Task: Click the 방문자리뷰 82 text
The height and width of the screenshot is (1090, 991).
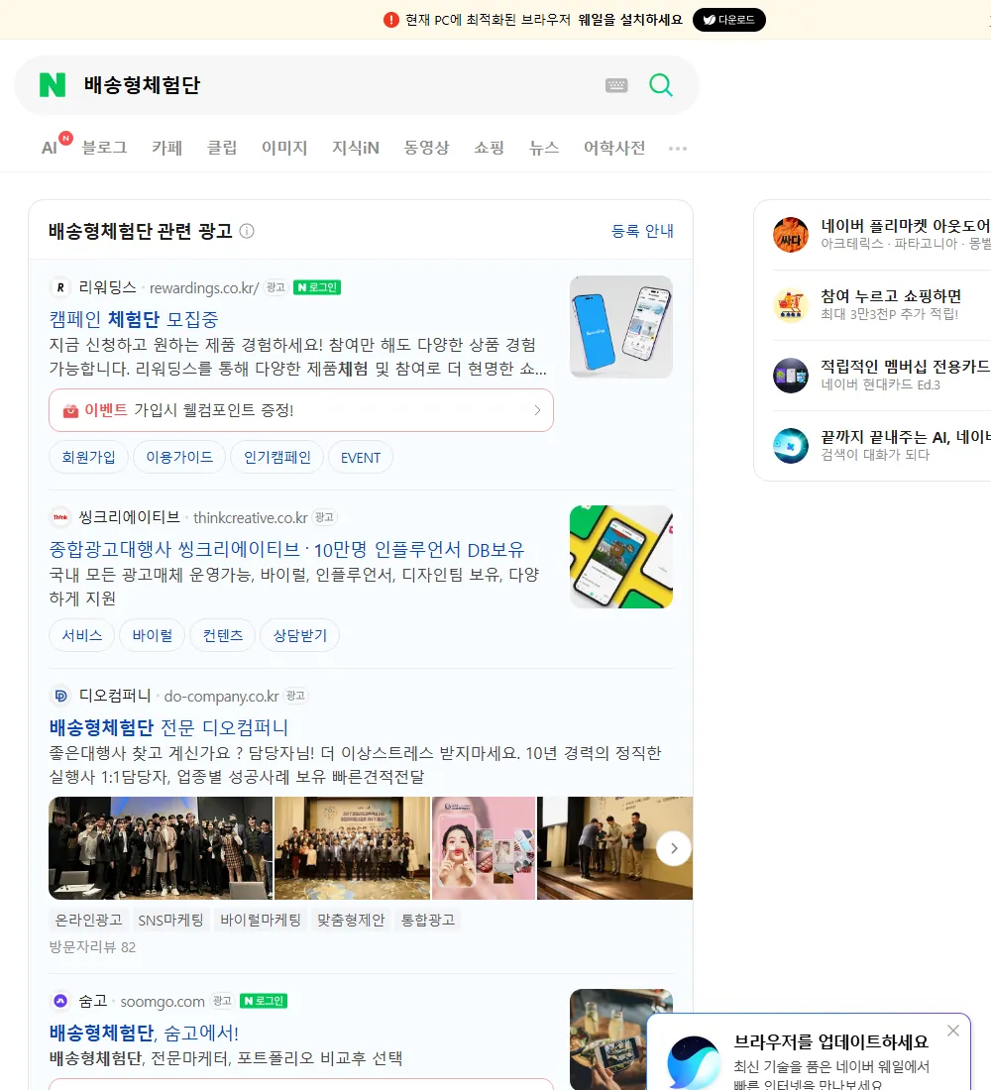Action: (x=92, y=946)
